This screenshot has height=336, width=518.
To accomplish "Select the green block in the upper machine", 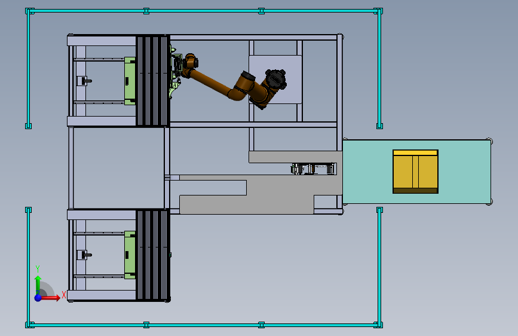I will coord(130,81).
